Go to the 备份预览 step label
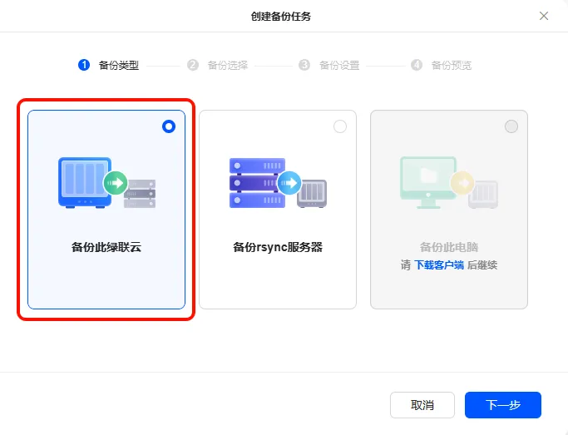The height and width of the screenshot is (435, 568). click(x=452, y=66)
